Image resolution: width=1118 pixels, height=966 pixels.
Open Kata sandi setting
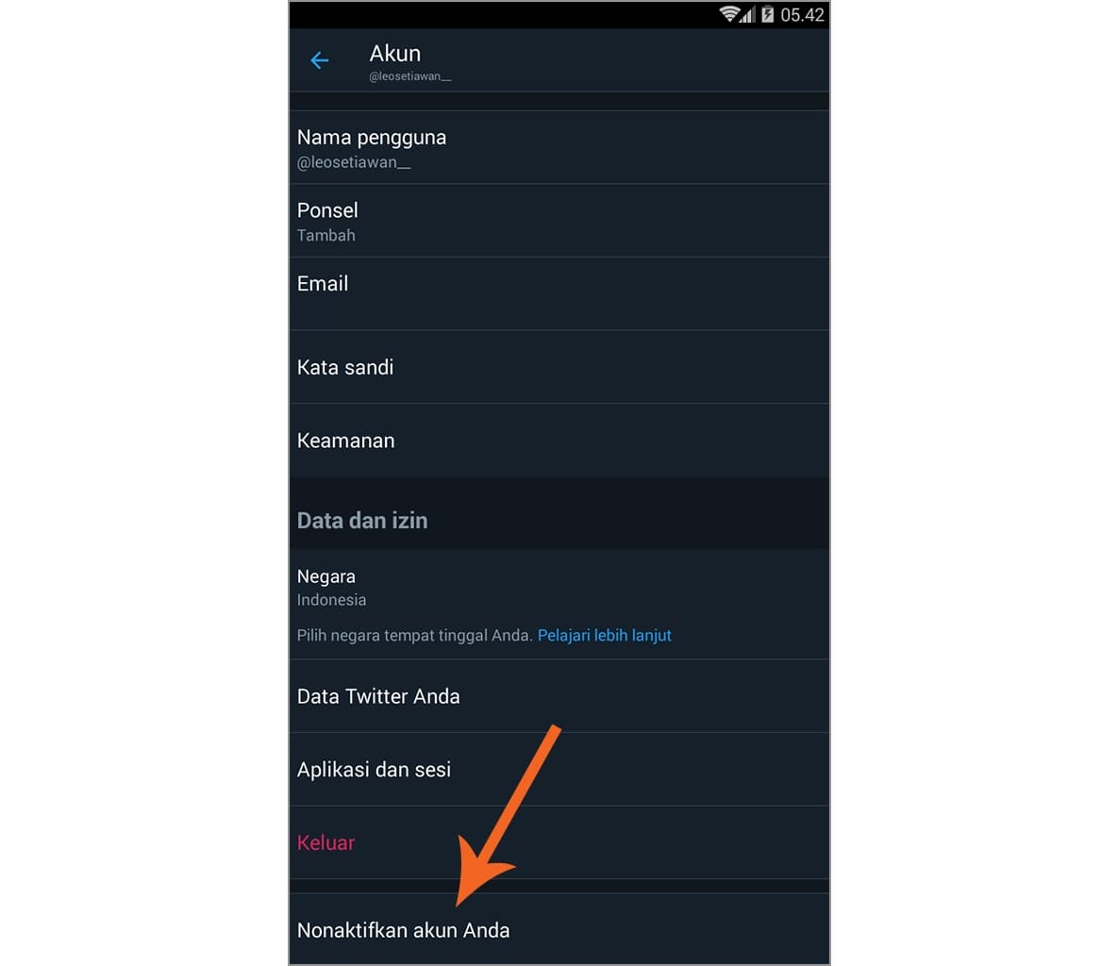[559, 367]
